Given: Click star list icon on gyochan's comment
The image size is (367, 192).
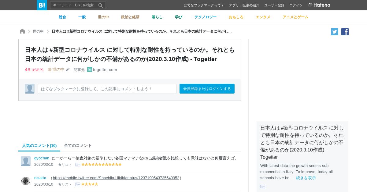Looking at the screenshot, I should click(65, 165).
